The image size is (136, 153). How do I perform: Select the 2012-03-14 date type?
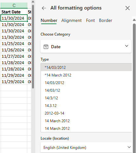coord(86,113)
